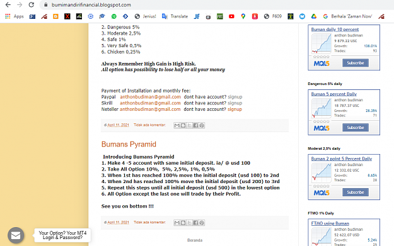Open the Bumans Pyramid post title
Screen dimensions: 394x246
point(129,144)
